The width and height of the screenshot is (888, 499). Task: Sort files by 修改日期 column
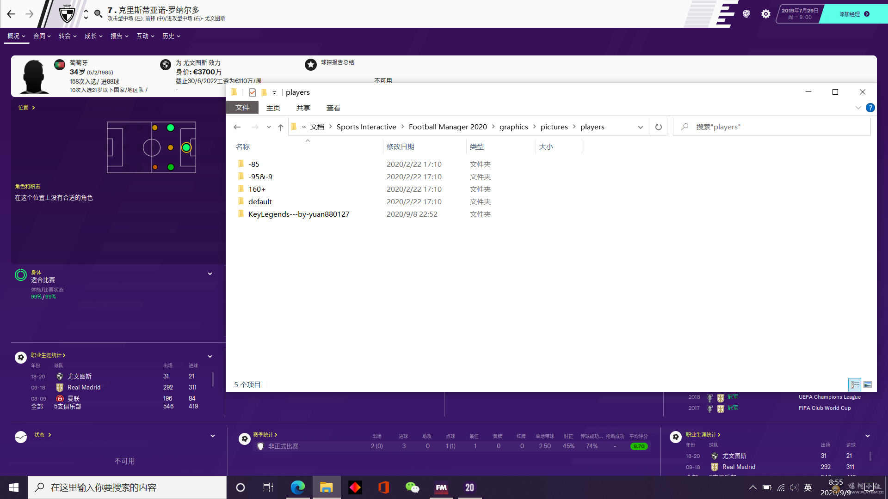point(401,147)
